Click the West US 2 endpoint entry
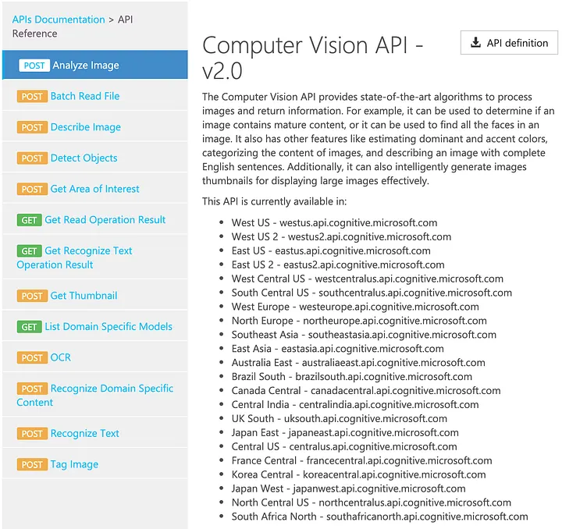Image resolution: width=562 pixels, height=529 pixels. pos(341,236)
